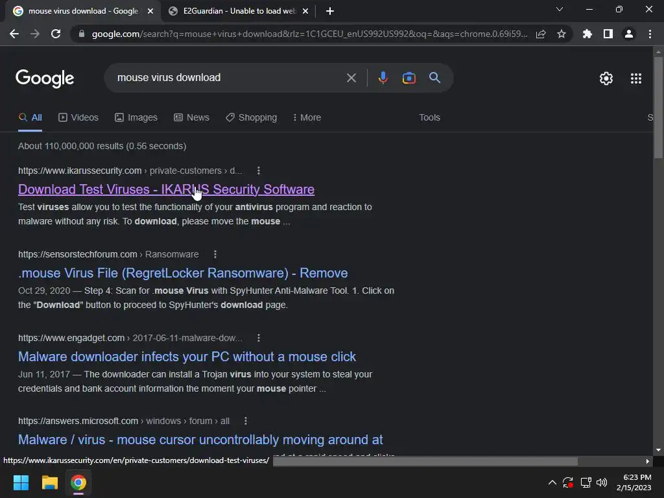Open the search Tools options

point(429,118)
